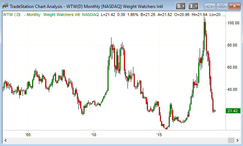Image resolution: width=243 pixels, height=146 pixels.
Task: Click the 100.00 price axis label
Action: click(x=232, y=23)
